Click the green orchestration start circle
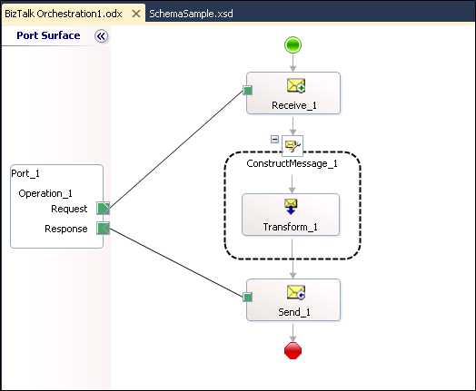 293,45
